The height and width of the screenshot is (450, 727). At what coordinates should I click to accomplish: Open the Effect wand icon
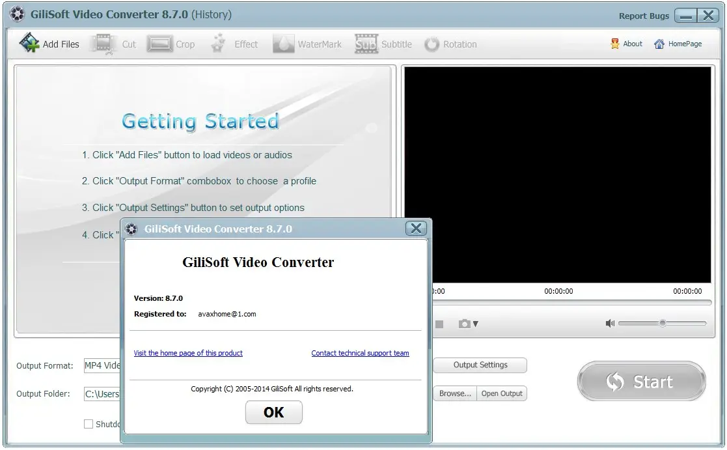tap(219, 44)
